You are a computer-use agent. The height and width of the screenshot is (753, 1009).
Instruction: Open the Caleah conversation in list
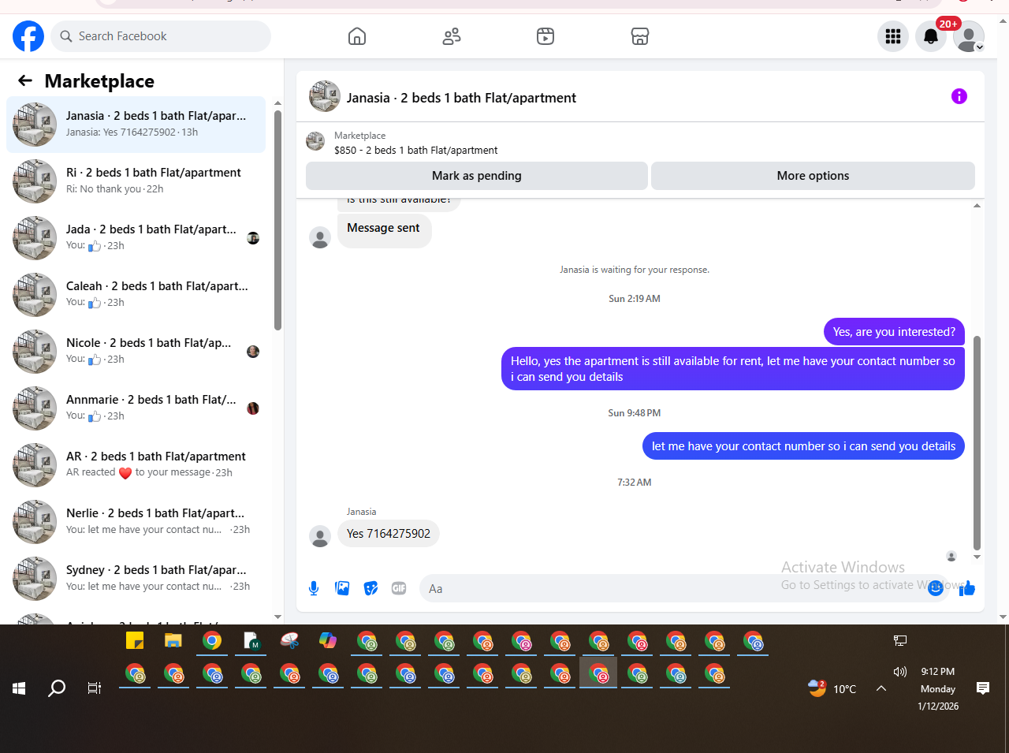(136, 295)
